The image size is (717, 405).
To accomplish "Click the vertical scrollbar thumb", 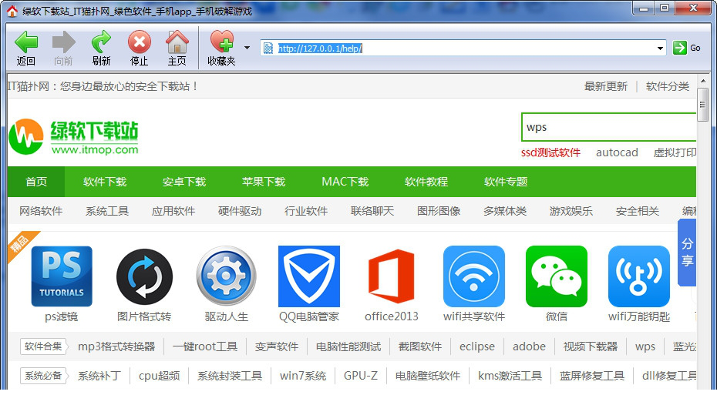I will 703,105.
